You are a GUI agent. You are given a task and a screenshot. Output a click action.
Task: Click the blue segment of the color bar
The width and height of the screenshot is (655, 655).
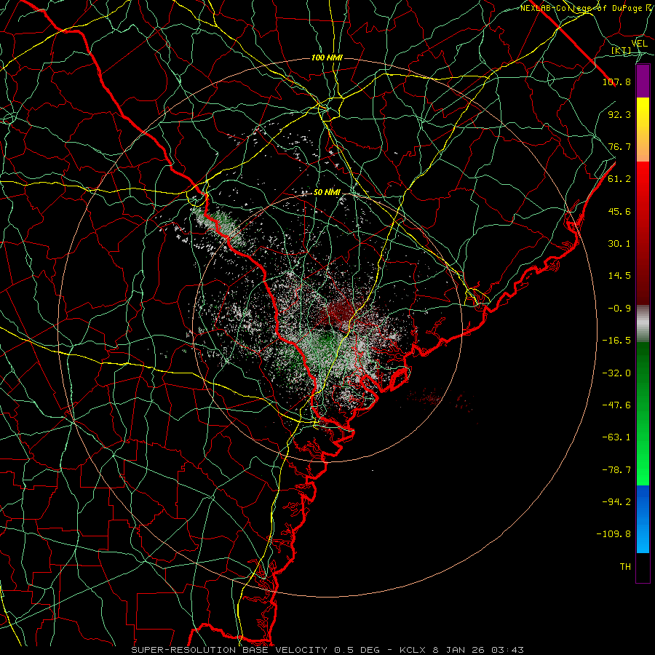643,519
